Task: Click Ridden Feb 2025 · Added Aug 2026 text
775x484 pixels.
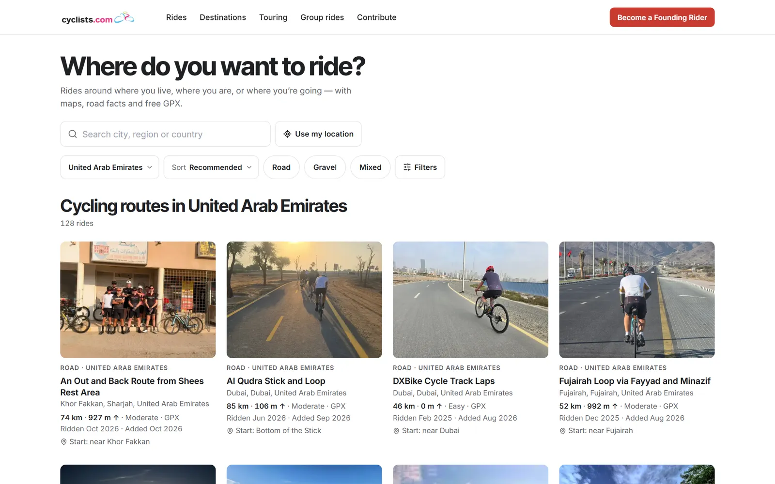Action: coord(455,418)
